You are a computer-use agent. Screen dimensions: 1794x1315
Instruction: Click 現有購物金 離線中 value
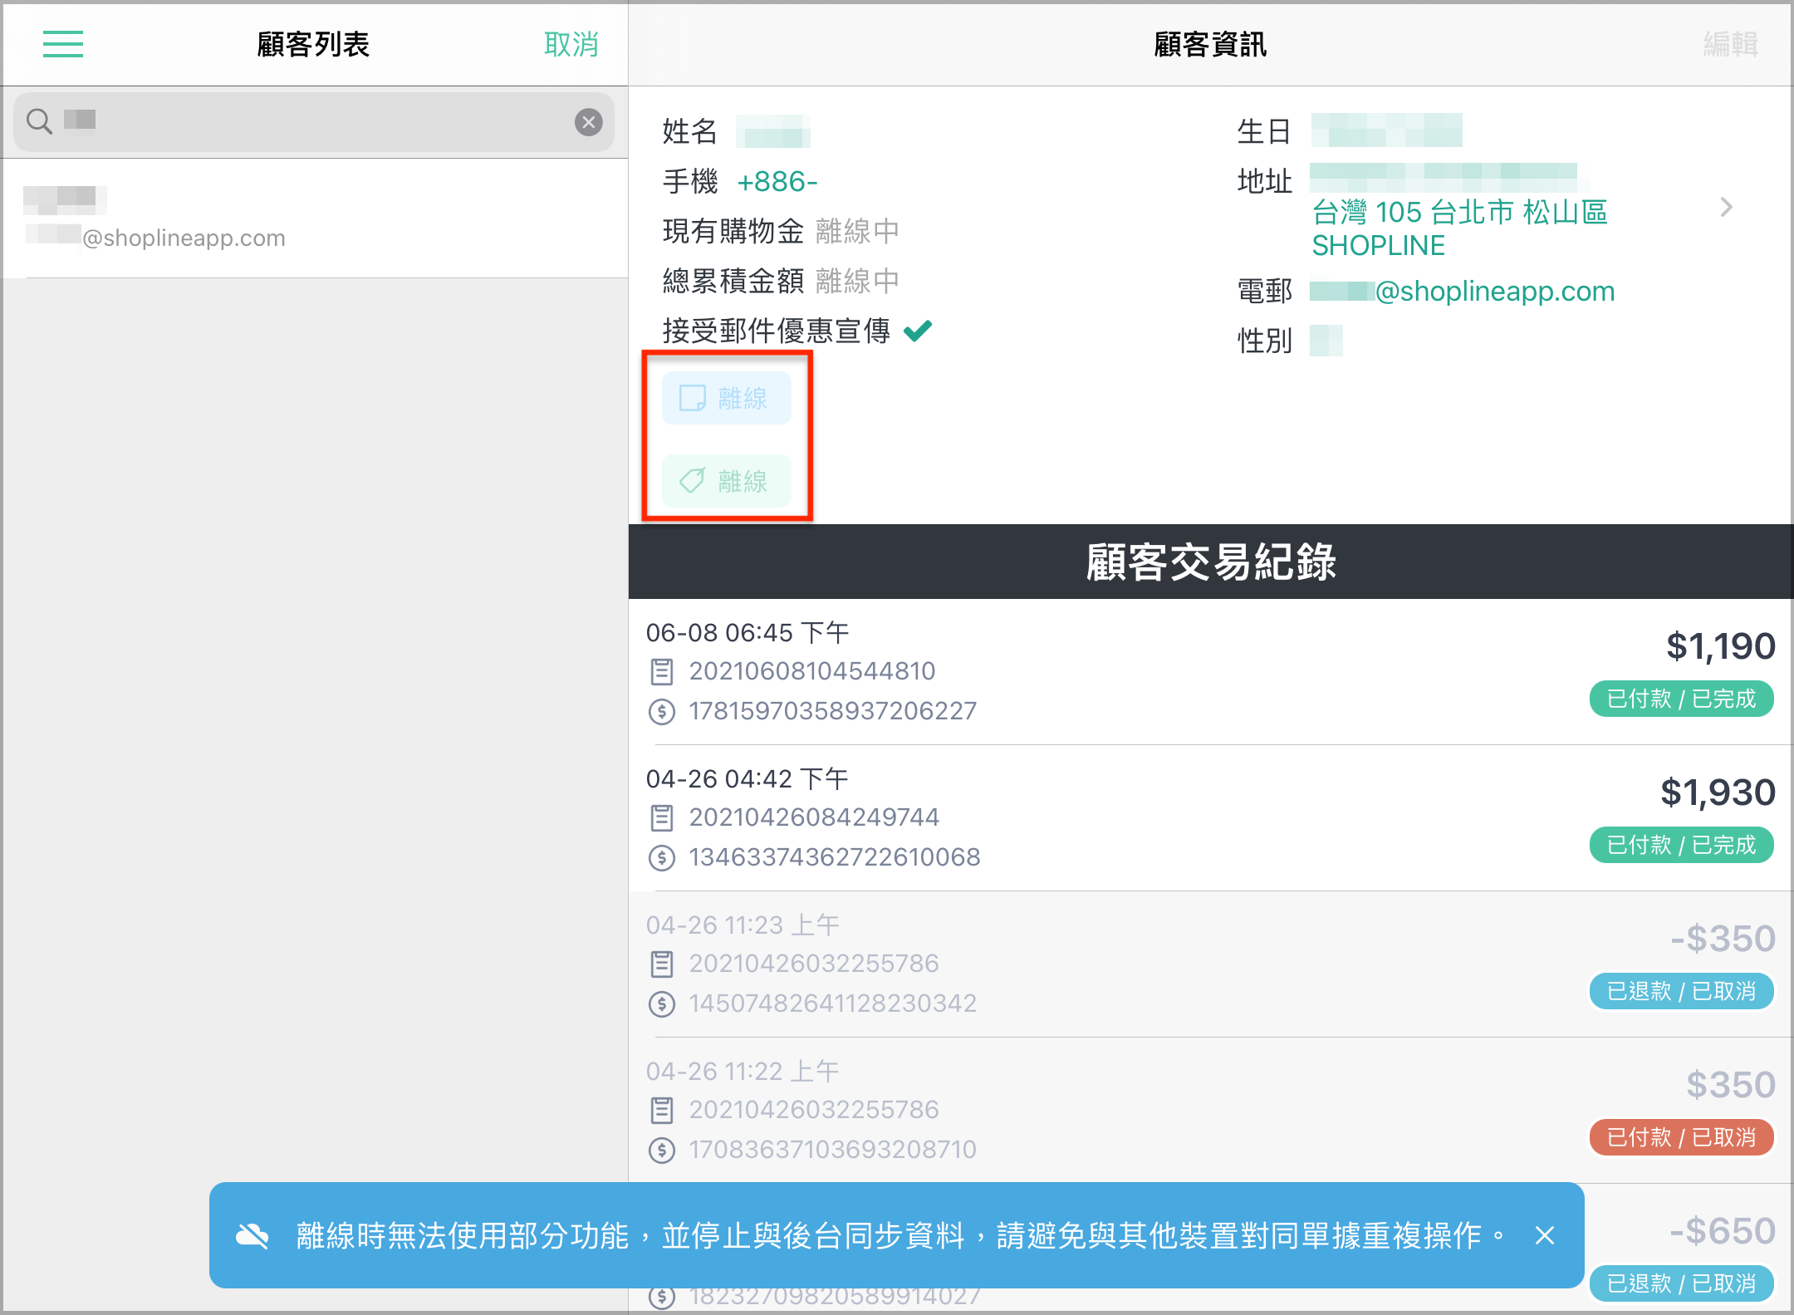pos(857,231)
